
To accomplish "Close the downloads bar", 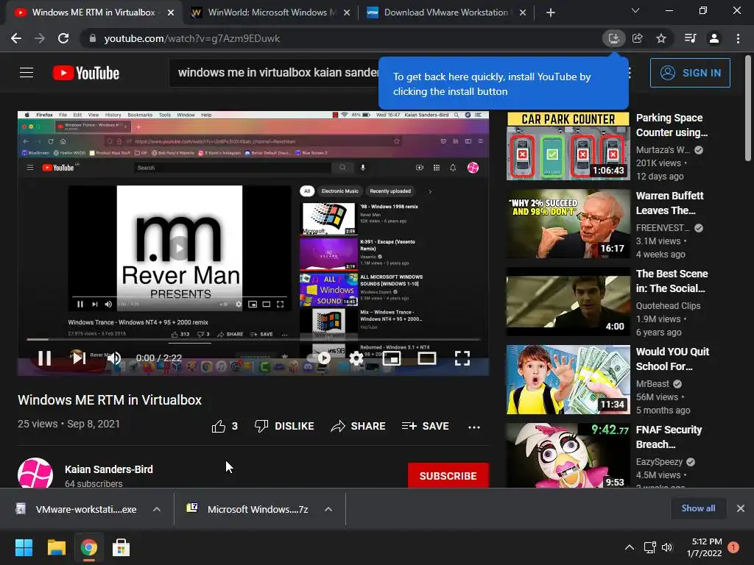I will coord(741,508).
